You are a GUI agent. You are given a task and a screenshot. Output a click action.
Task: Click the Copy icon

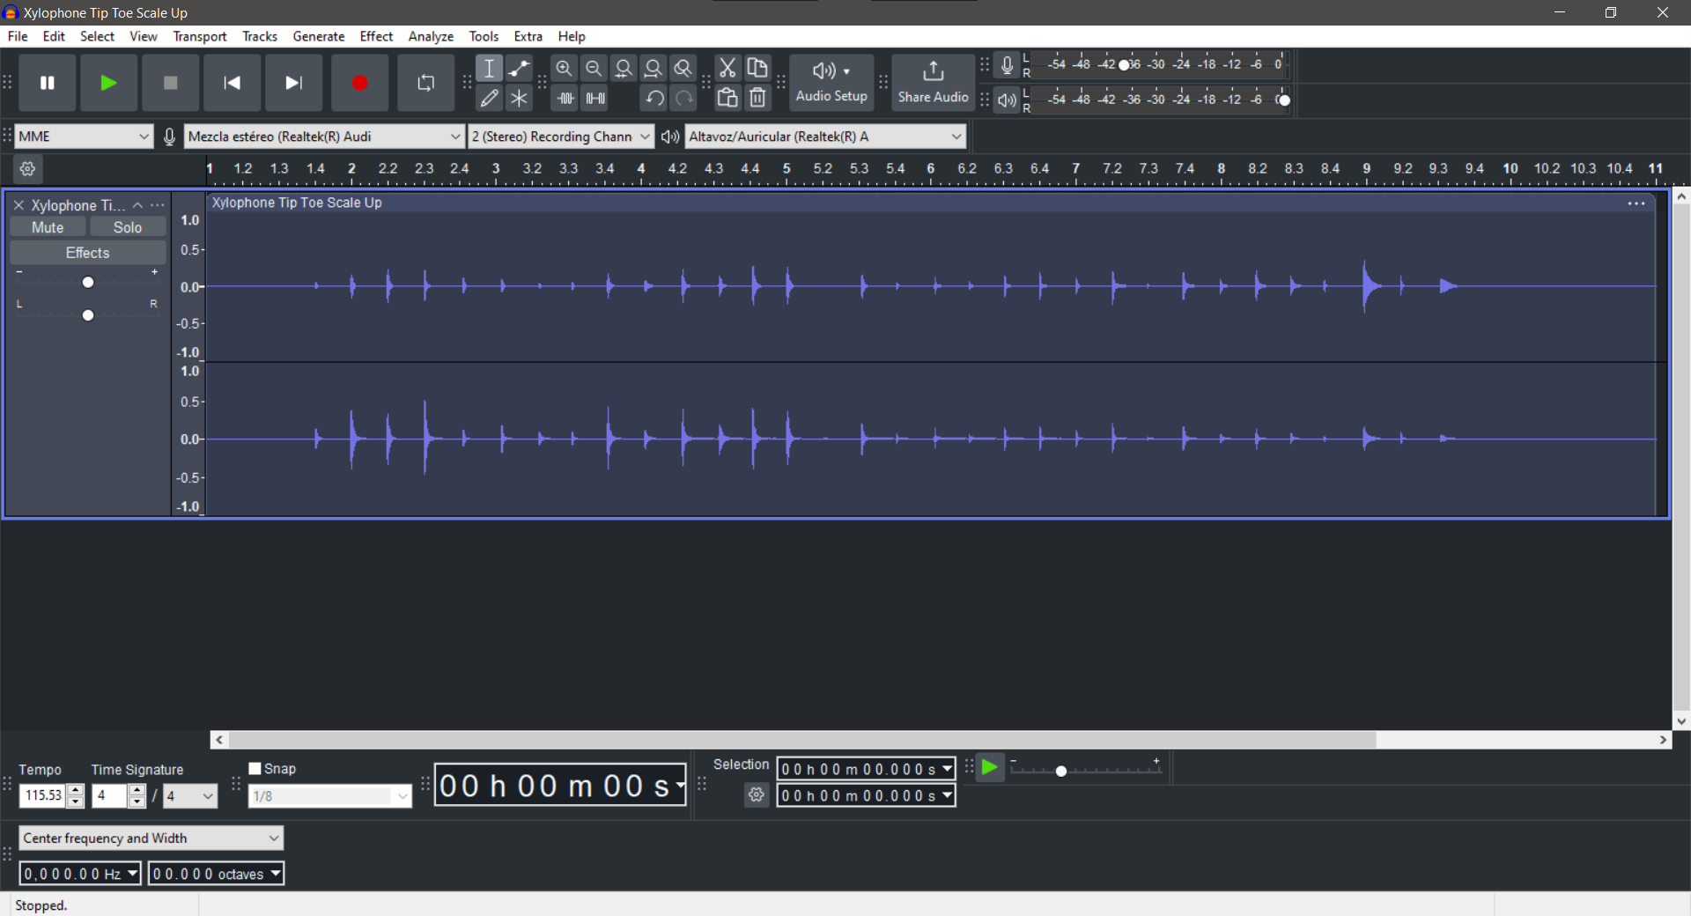coord(757,68)
